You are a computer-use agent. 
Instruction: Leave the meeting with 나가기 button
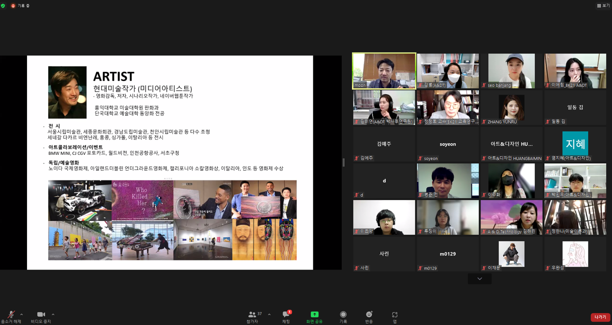[600, 317]
